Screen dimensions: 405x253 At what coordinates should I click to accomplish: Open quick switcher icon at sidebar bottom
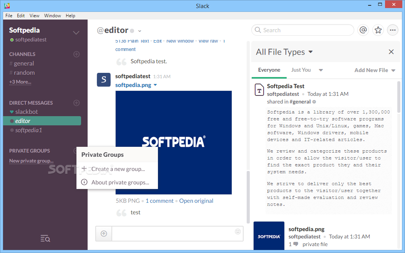[45, 238]
